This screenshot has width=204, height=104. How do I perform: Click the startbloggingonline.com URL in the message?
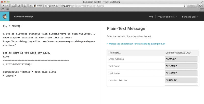pos(49,43)
